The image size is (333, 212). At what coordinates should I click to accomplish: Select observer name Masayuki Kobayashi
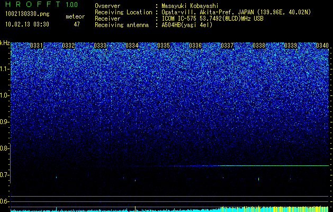click(190, 6)
